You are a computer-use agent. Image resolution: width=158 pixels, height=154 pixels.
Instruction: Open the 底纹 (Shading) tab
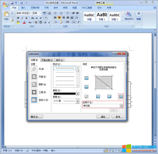(59, 60)
